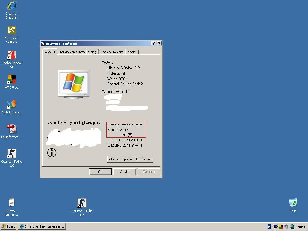Open the Start menu
Image resolution: width=308 pixels, height=231 pixels.
8,226
